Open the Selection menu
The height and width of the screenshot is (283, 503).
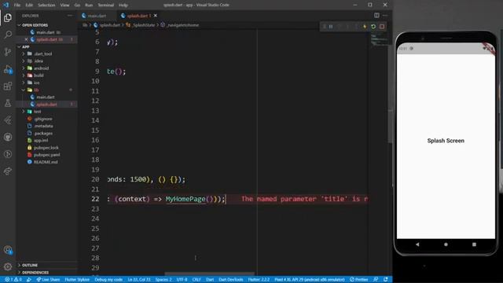coord(46,6)
